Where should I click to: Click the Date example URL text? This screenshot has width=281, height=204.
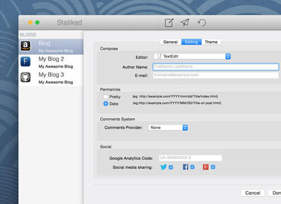(x=177, y=103)
